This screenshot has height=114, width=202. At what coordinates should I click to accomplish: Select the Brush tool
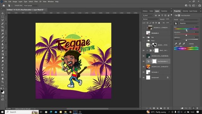click(3, 41)
